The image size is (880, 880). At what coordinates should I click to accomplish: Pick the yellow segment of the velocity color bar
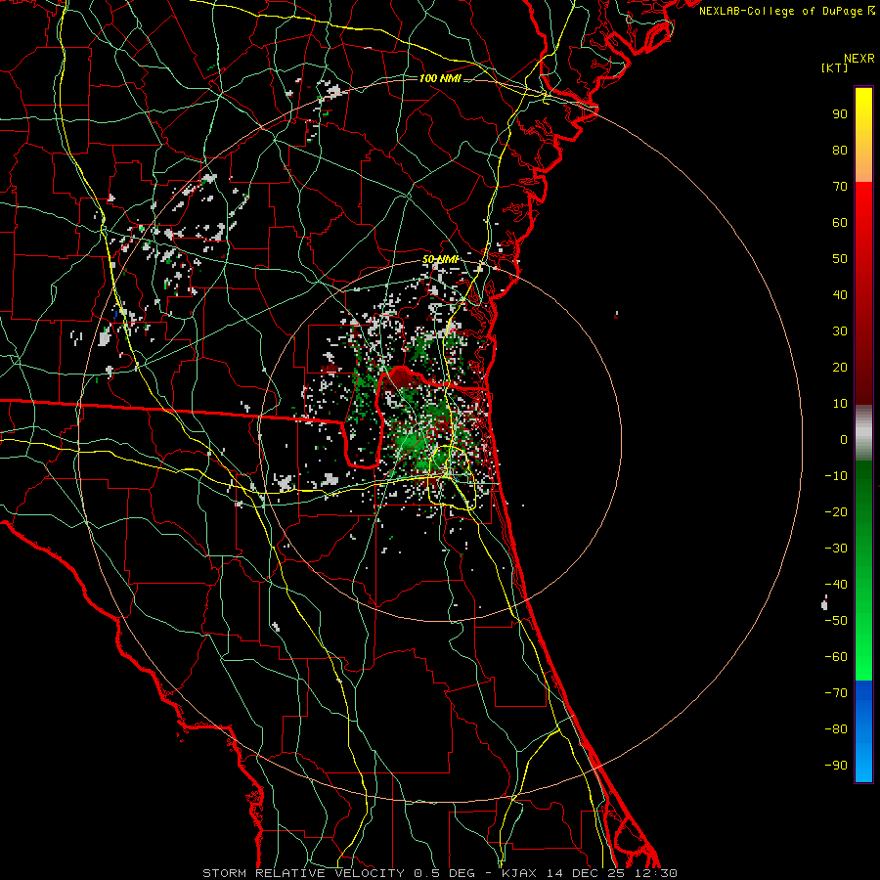point(863,134)
